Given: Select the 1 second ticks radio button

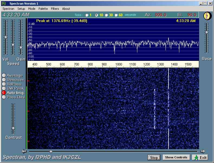Looking at the screenshot, I should (x=87, y=15).
